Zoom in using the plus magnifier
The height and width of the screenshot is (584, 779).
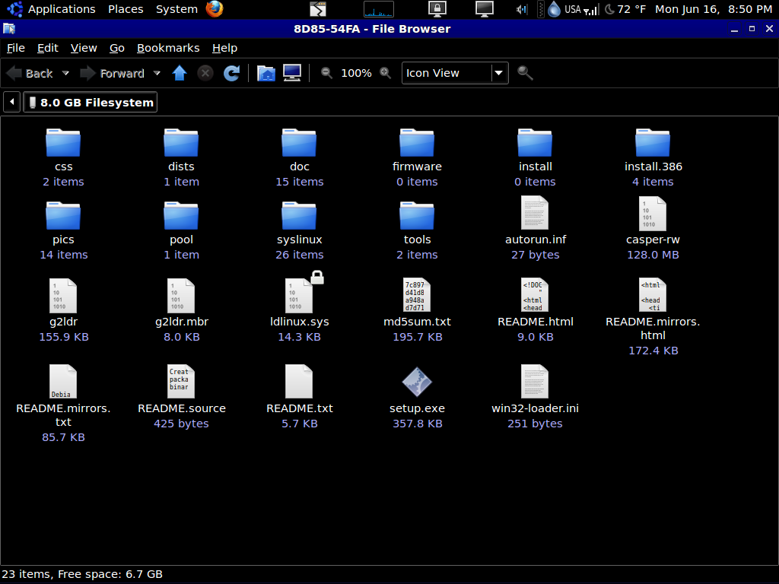(x=385, y=73)
